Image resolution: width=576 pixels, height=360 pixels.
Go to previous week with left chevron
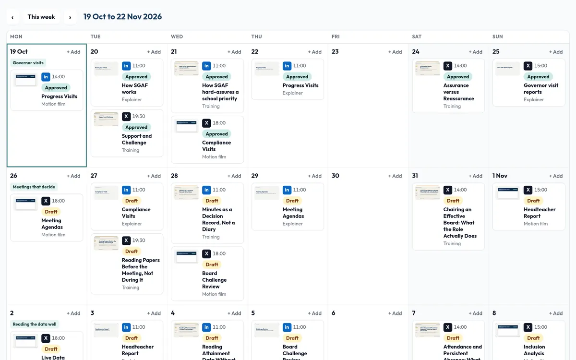pyautogui.click(x=12, y=17)
